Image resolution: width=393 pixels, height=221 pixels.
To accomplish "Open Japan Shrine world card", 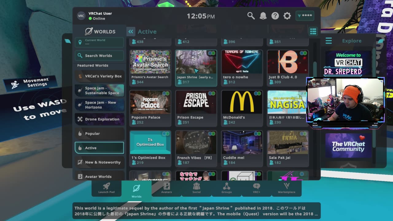I will [x=196, y=68].
